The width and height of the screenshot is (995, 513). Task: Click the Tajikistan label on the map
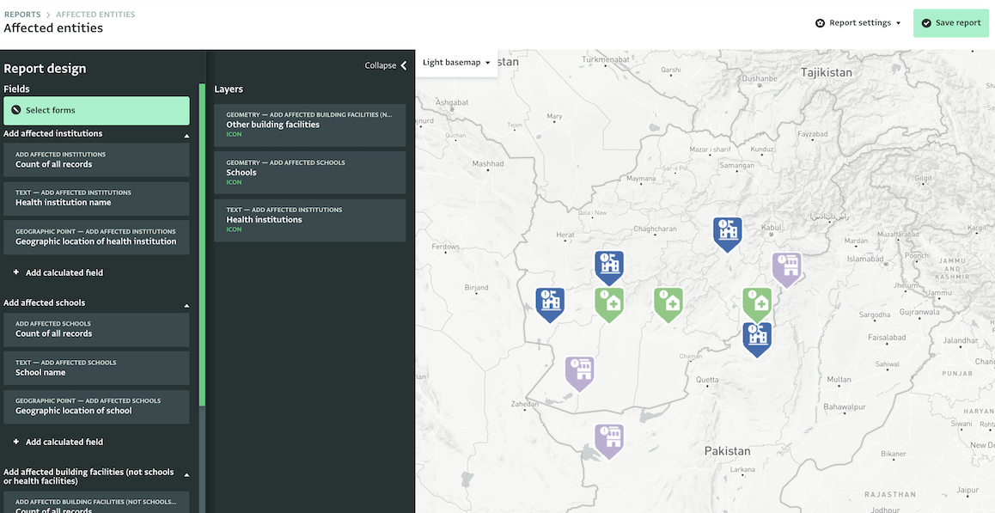[827, 72]
